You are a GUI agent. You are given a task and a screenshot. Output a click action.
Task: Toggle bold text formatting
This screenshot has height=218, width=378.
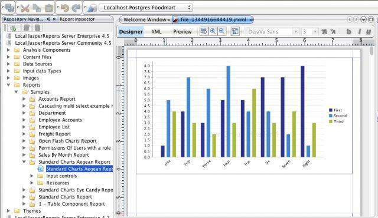[348, 31]
